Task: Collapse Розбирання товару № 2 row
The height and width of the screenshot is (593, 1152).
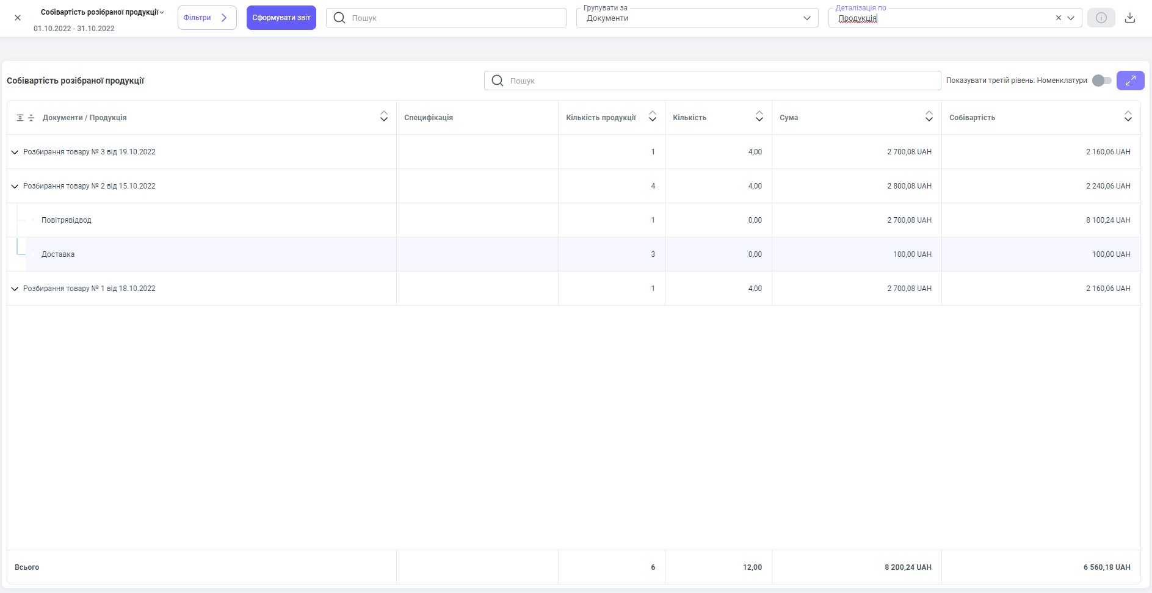Action: click(15, 186)
